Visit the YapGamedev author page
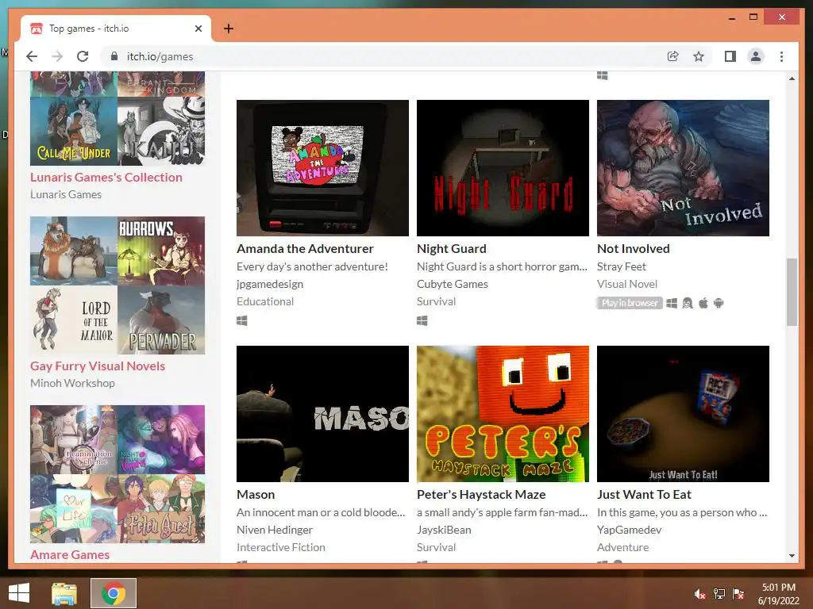 pyautogui.click(x=629, y=530)
